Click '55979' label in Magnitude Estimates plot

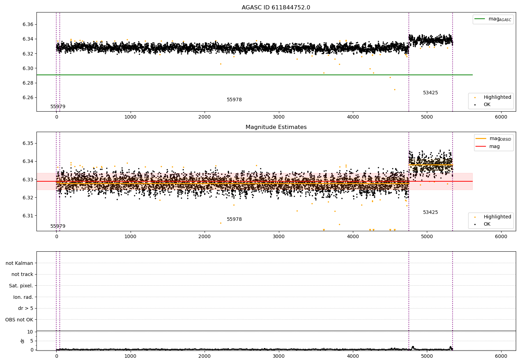tap(58, 226)
